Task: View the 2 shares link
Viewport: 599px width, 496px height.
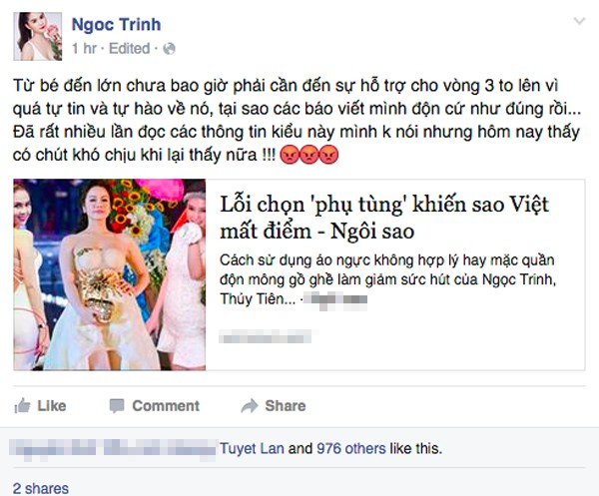Action: [41, 488]
